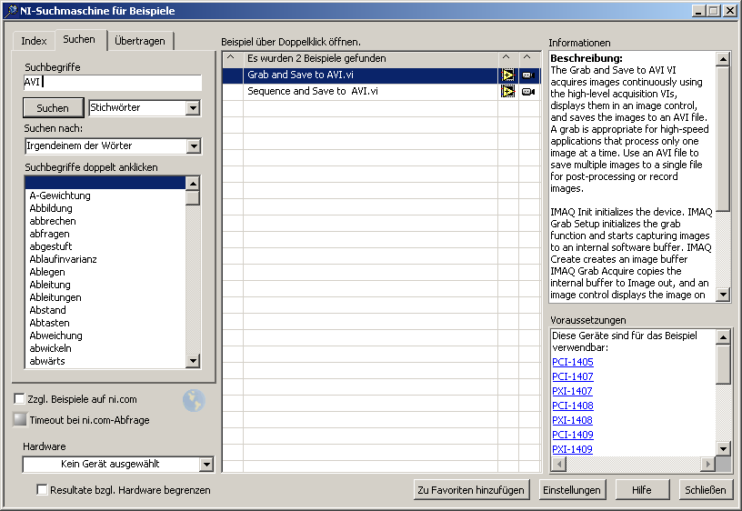Click keyword list scrollbar down arrow
Viewport: 742px width, 511px height.
(x=193, y=361)
